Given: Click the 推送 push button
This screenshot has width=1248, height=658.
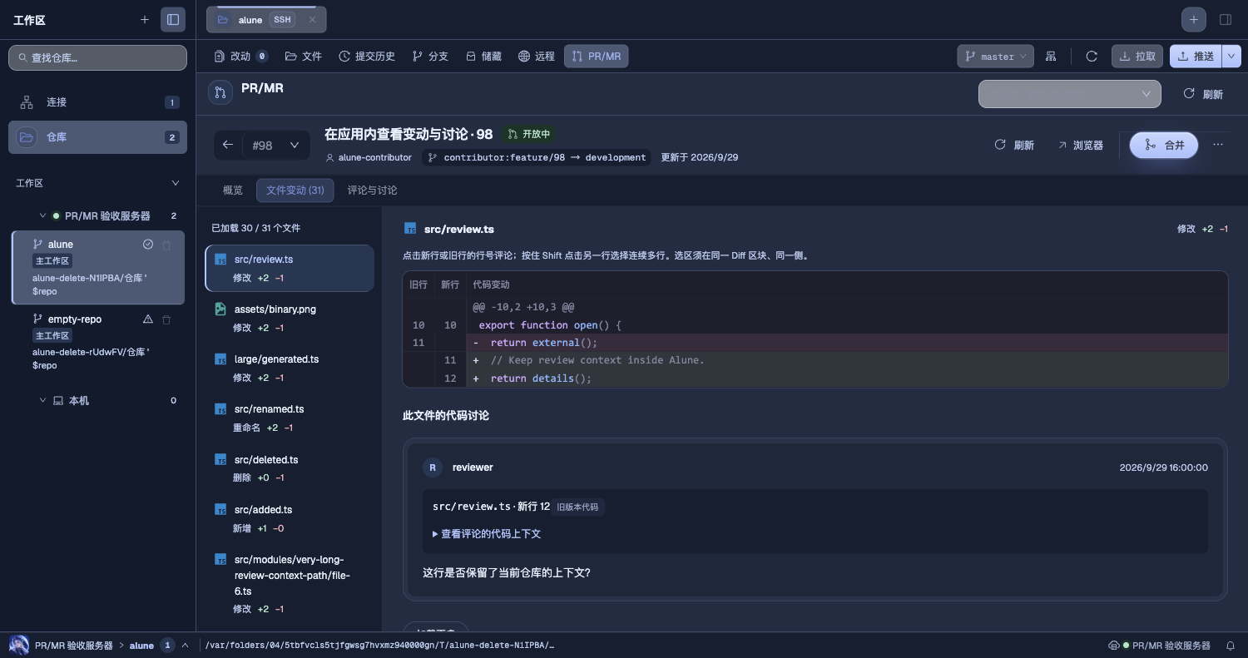Looking at the screenshot, I should pyautogui.click(x=1196, y=57).
